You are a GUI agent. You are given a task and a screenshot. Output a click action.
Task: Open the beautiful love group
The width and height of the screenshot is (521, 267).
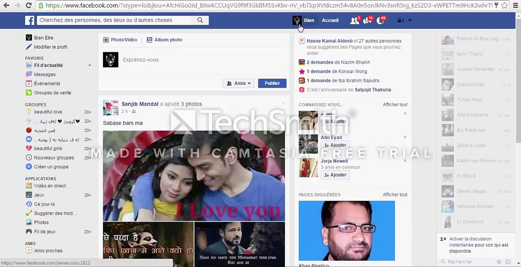48,112
